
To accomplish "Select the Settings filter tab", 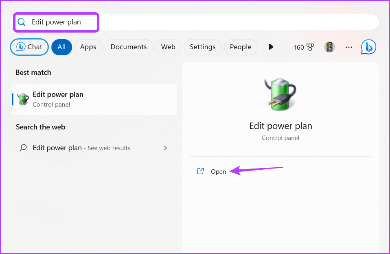I will click(202, 47).
